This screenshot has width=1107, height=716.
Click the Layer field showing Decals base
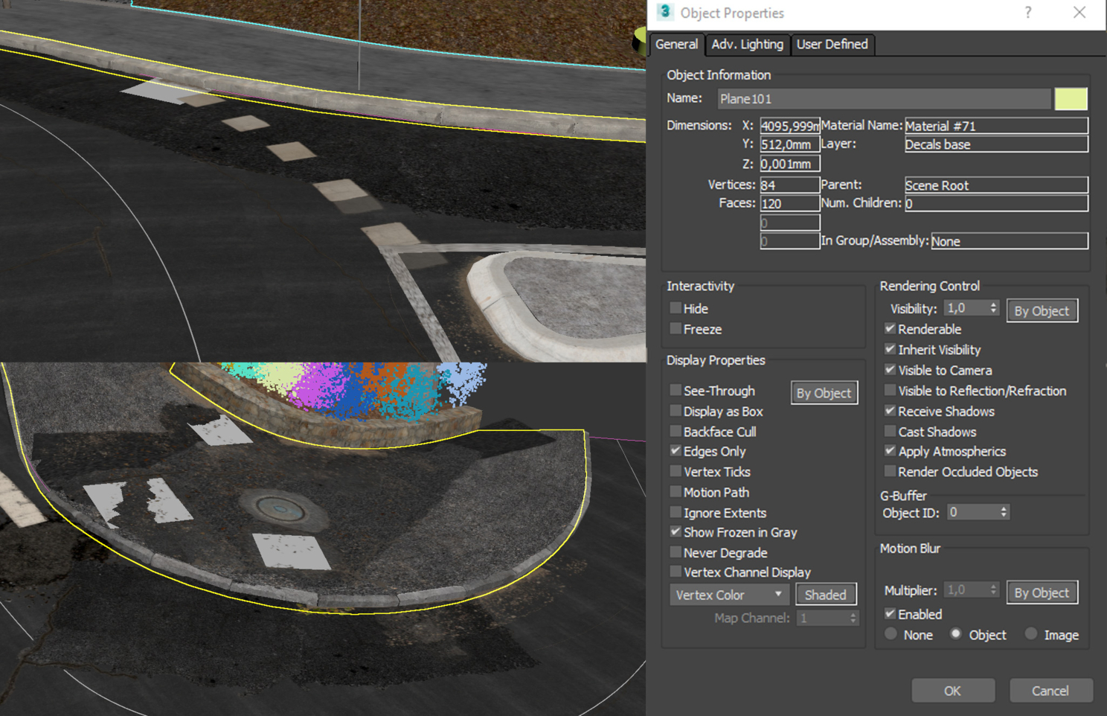[996, 144]
